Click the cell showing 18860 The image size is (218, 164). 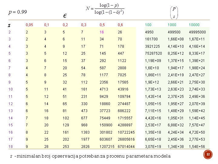pyautogui.click(x=105, y=104)
